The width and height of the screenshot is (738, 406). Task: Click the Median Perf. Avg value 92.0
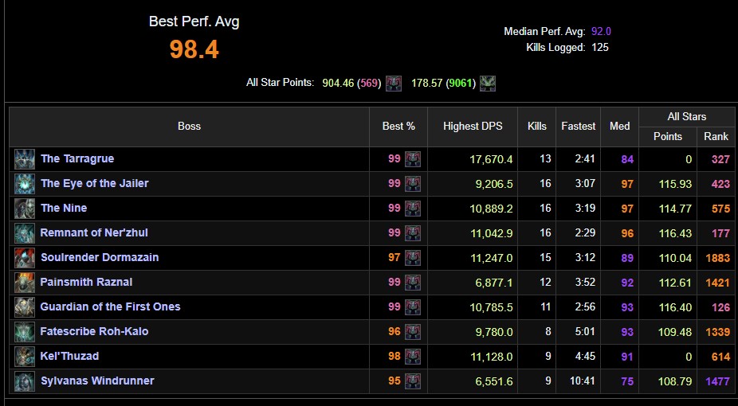(601, 32)
